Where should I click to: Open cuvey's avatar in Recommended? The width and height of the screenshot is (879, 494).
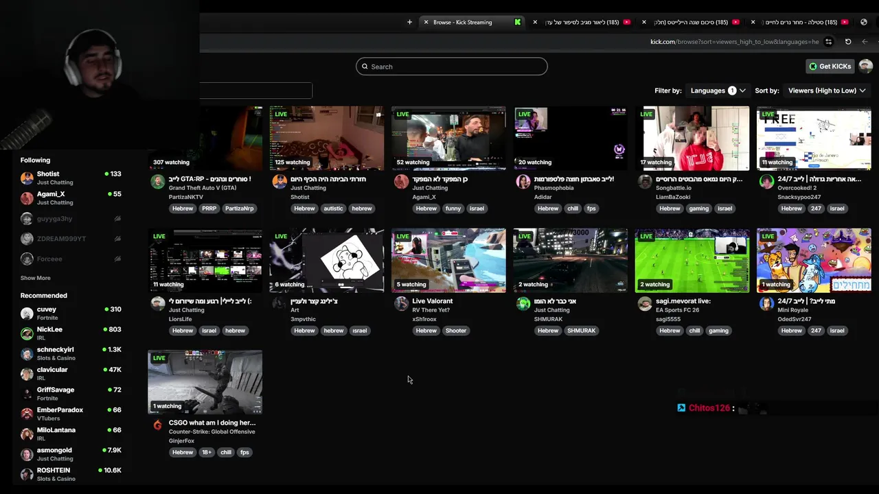tap(27, 314)
